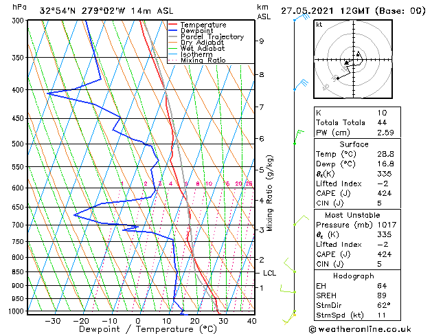
Task: Click the wind barb at 850 hPa
Action: click(290, 265)
